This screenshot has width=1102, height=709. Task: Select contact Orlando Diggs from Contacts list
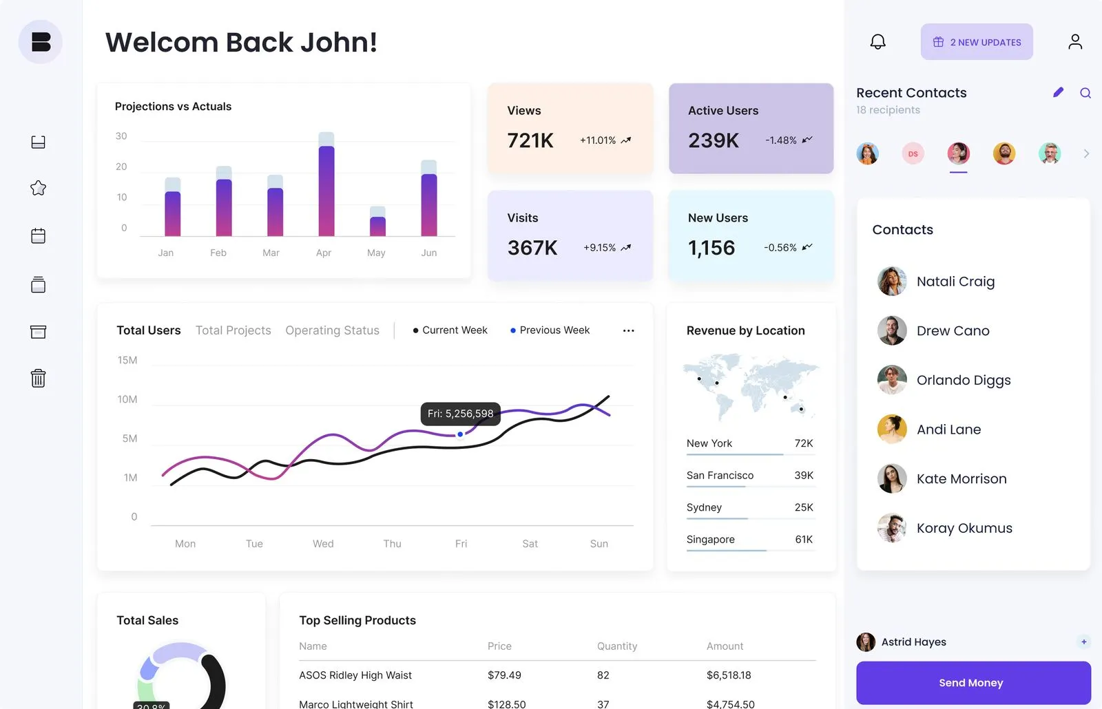point(964,380)
